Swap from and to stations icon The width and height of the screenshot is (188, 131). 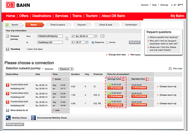click(x=67, y=39)
